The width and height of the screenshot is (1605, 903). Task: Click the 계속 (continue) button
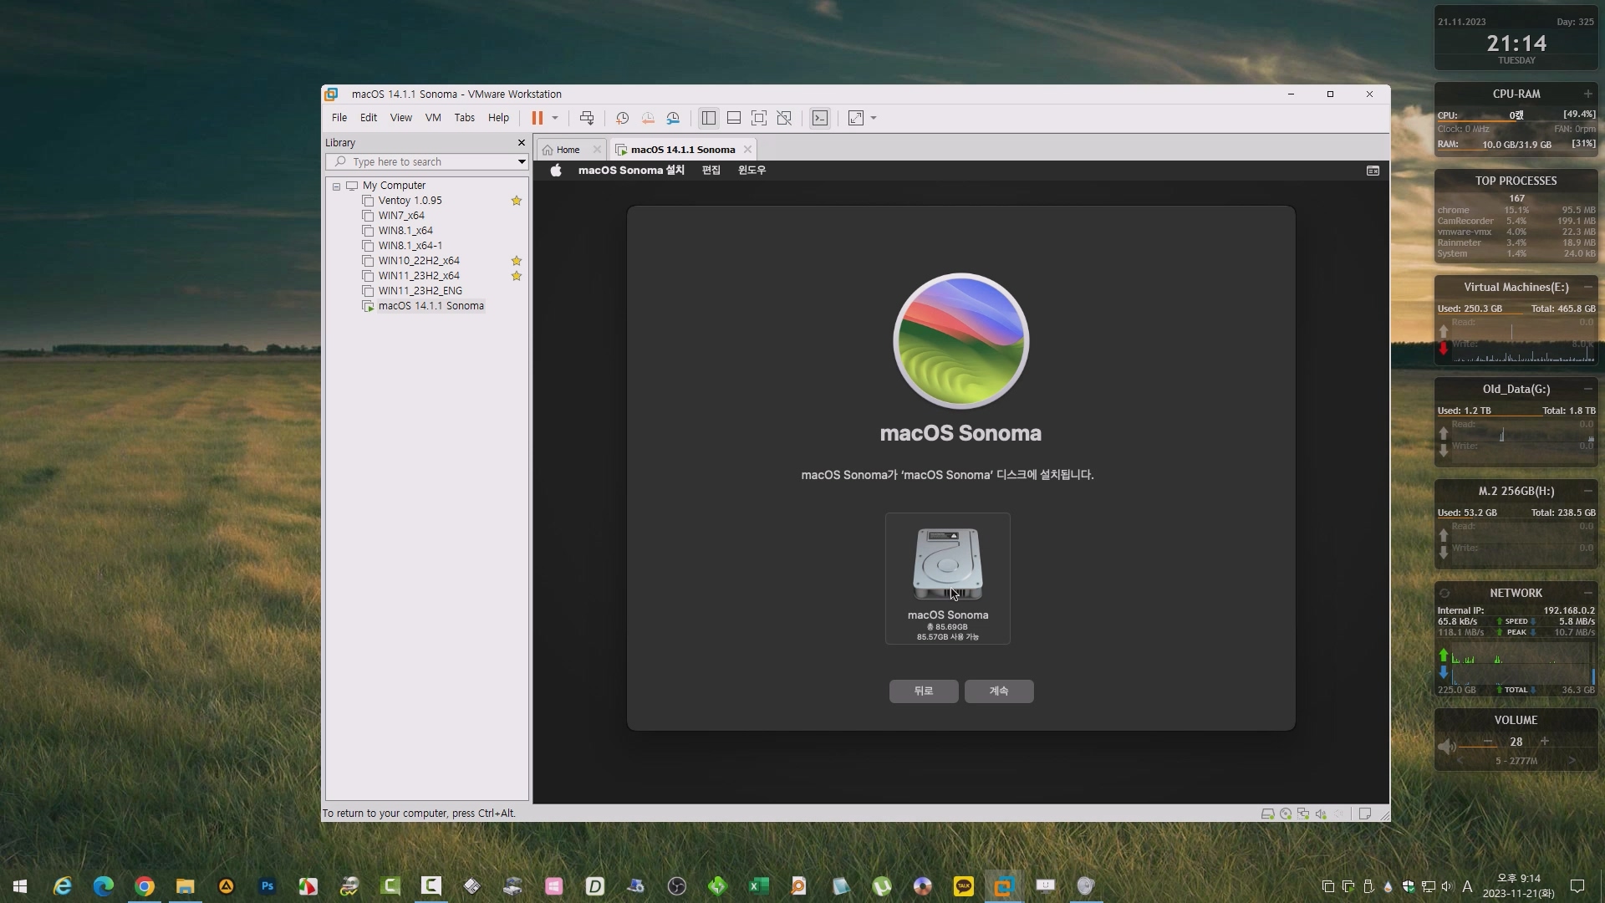pyautogui.click(x=999, y=691)
